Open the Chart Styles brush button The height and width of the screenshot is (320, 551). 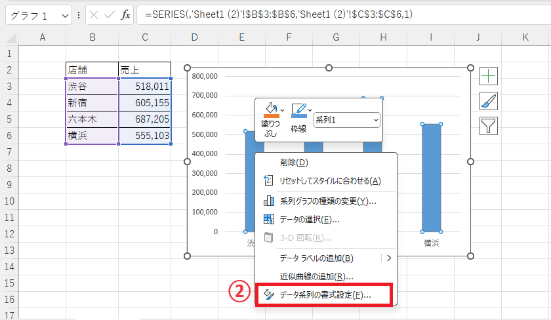489,101
